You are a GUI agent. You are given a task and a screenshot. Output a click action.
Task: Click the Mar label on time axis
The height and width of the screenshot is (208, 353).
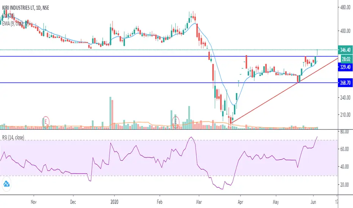199,202
